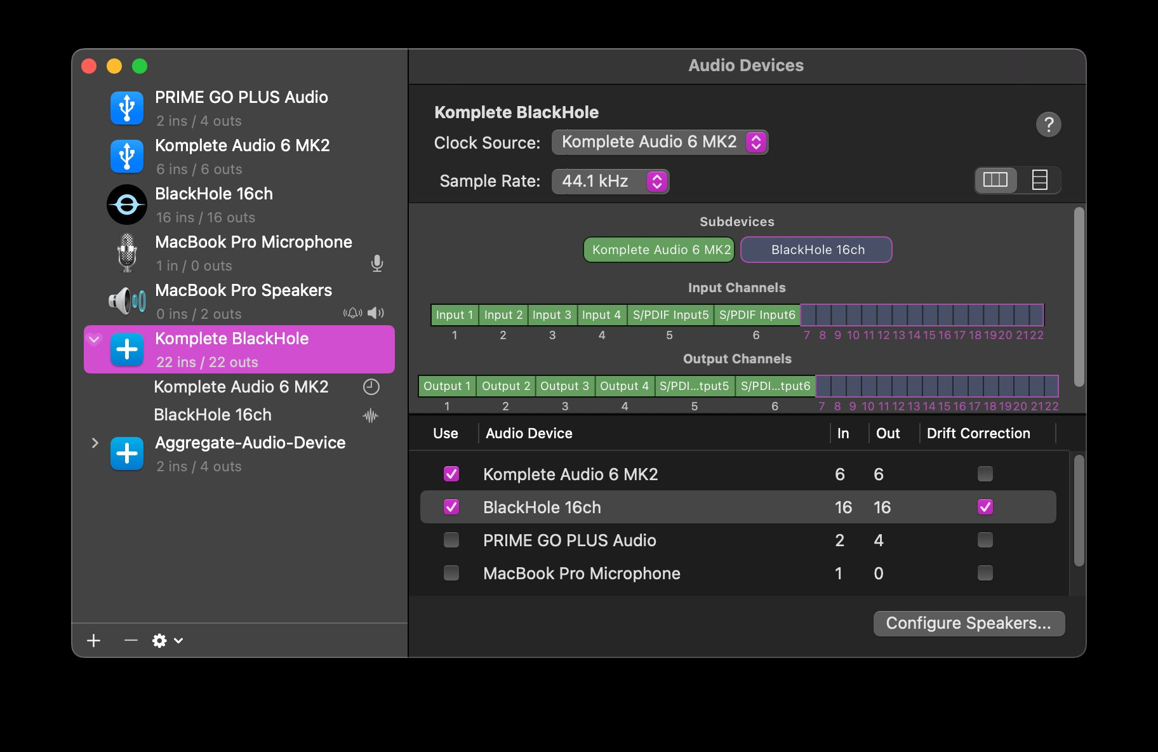Uncheck Use for Komplete Audio 6 MK2
The width and height of the screenshot is (1158, 752).
451,474
